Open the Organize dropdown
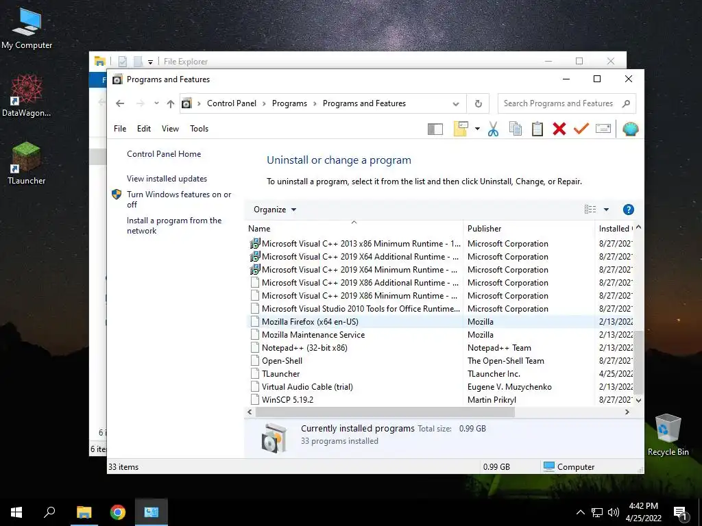 (x=275, y=210)
